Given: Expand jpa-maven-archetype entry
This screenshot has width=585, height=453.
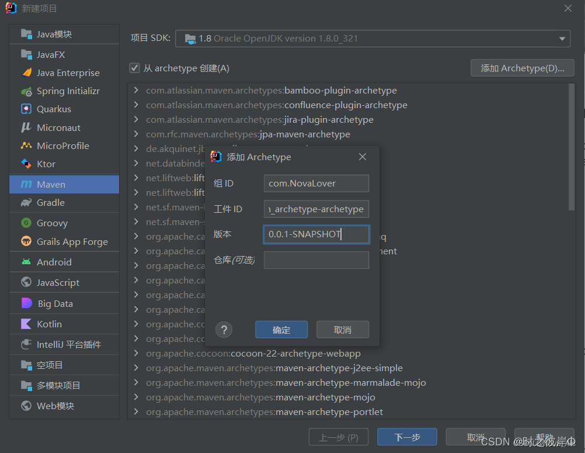Looking at the screenshot, I should click(136, 134).
